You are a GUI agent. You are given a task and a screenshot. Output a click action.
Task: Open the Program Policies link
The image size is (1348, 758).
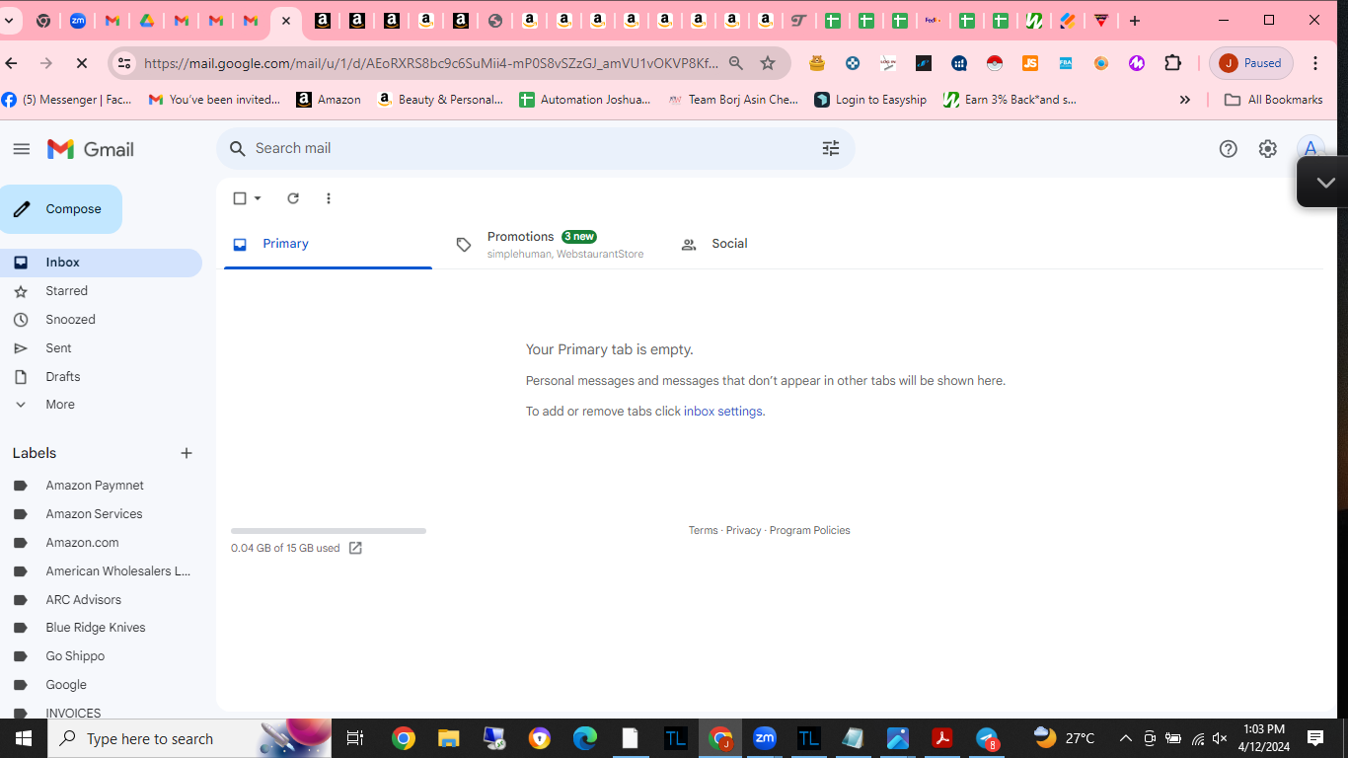click(x=810, y=531)
